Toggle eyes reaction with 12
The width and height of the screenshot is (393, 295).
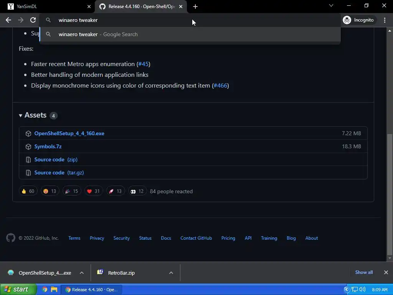click(137, 191)
